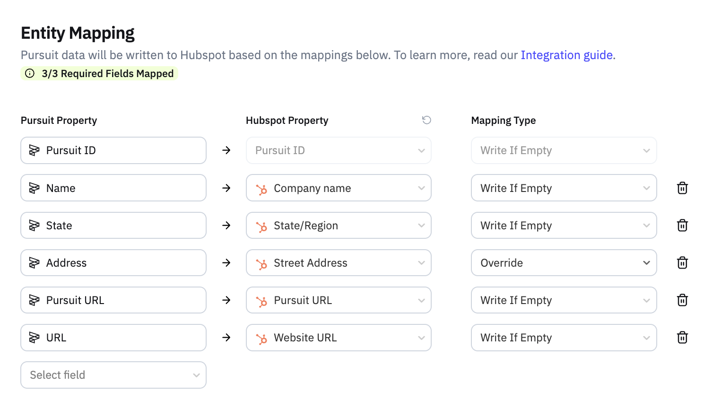Open the Integration guide link
The image size is (713, 418).
566,55
